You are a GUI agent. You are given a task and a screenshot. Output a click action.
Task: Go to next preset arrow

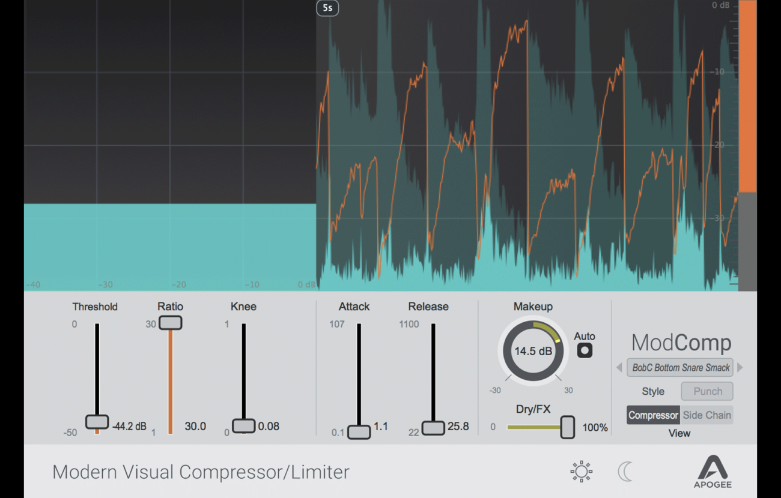(740, 367)
